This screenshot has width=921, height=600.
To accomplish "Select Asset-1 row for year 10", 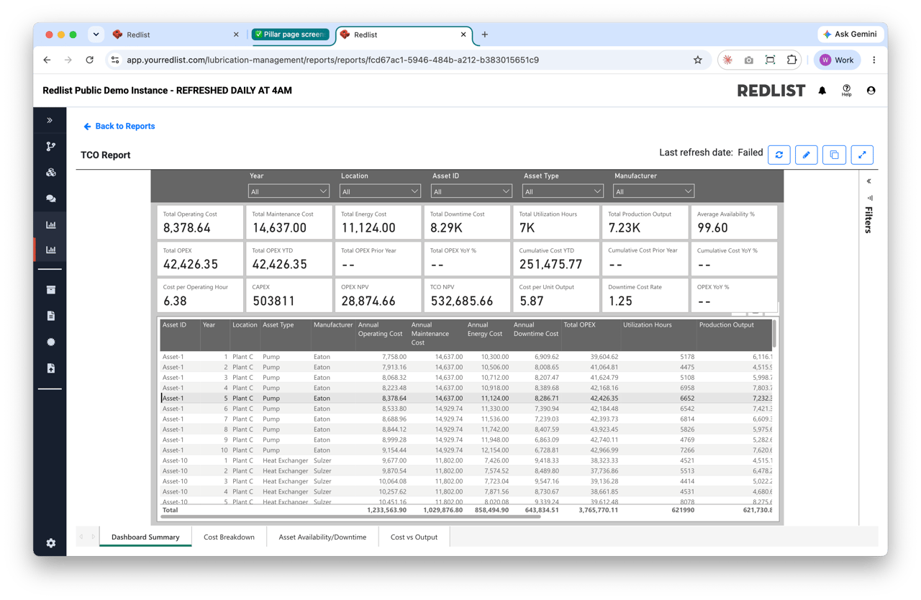I will pyautogui.click(x=466, y=450).
